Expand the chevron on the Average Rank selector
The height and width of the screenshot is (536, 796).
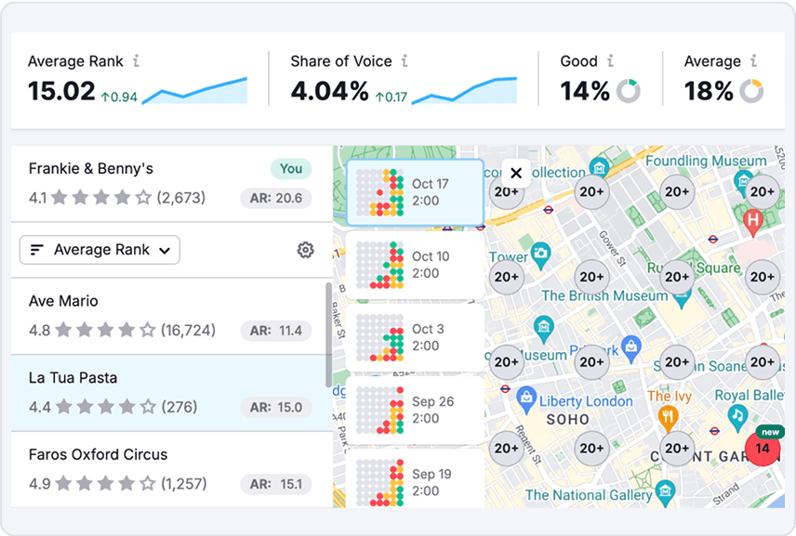(x=164, y=250)
